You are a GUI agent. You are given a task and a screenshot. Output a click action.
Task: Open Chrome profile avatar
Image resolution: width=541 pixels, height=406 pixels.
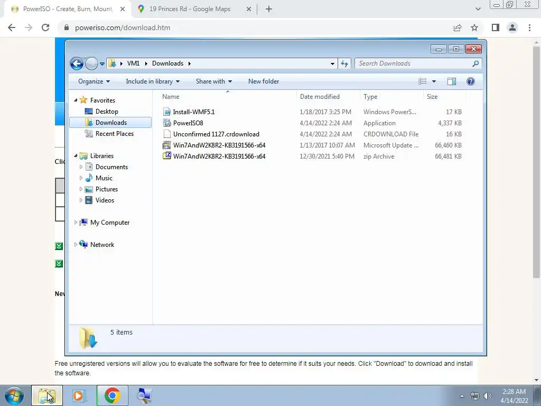[512, 27]
